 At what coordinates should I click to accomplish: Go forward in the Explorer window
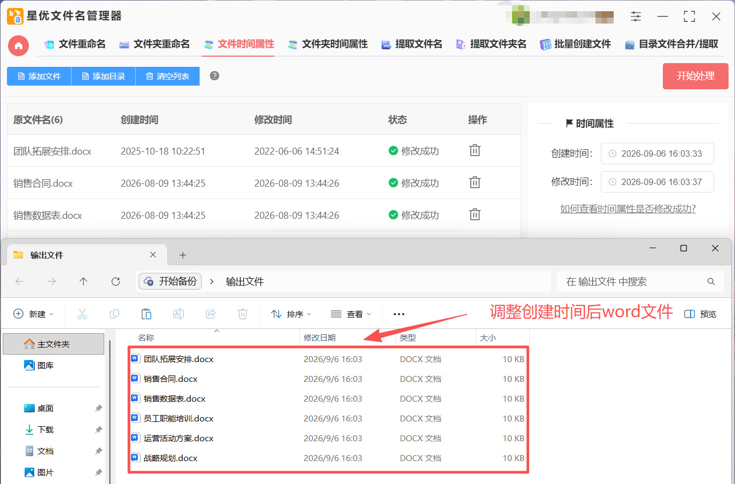51,281
